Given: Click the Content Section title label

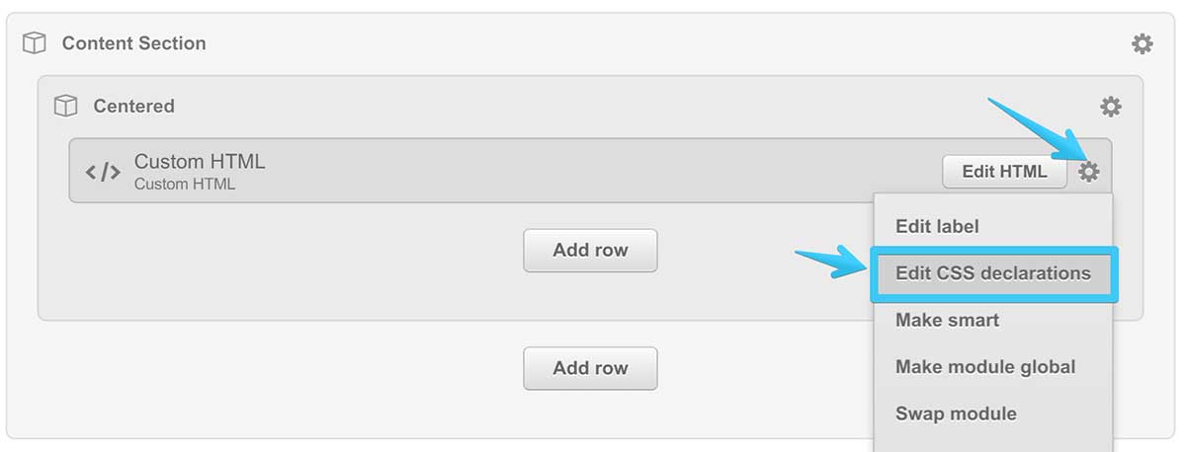Looking at the screenshot, I should 133,43.
